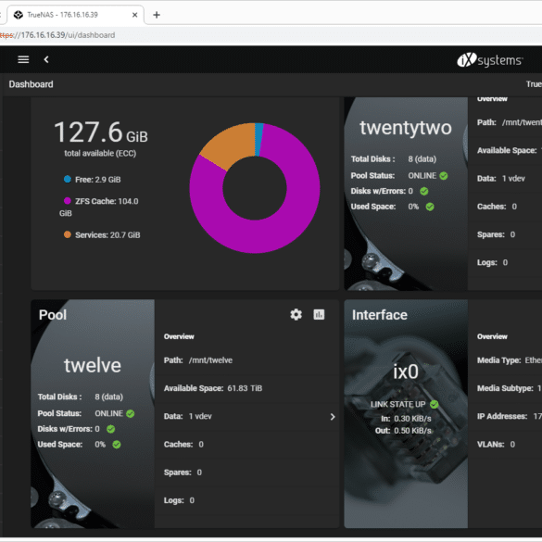Click the twentytwo Disks w/Errors checkmark
This screenshot has height=542, width=542.
click(424, 191)
